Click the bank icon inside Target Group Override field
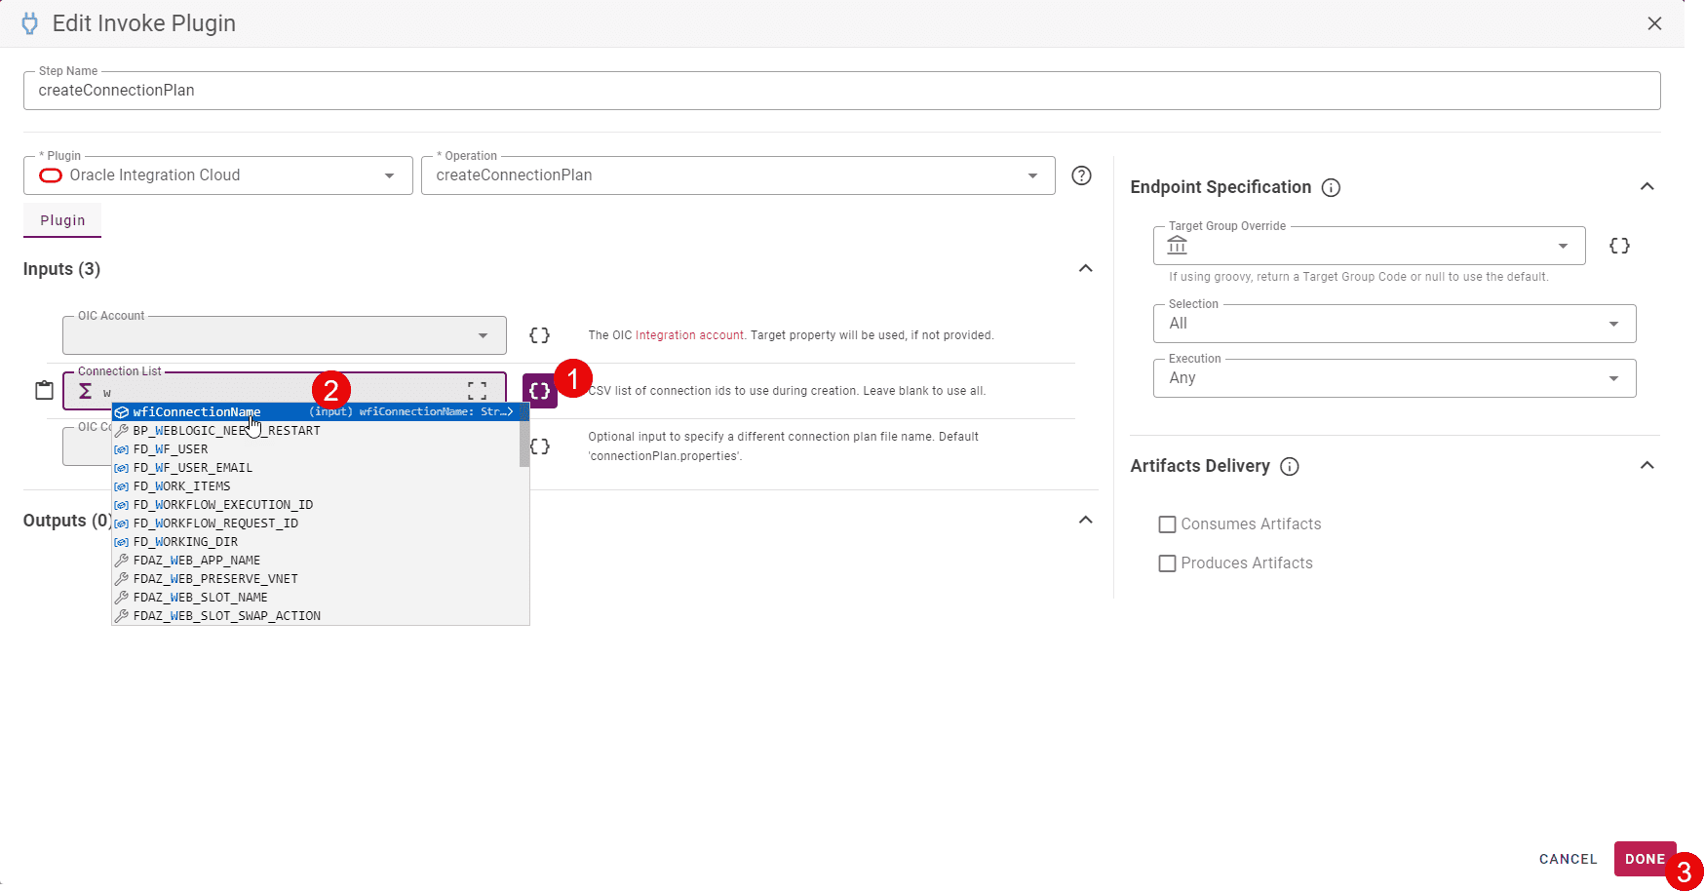Image resolution: width=1705 pixels, height=892 pixels. 1177,246
